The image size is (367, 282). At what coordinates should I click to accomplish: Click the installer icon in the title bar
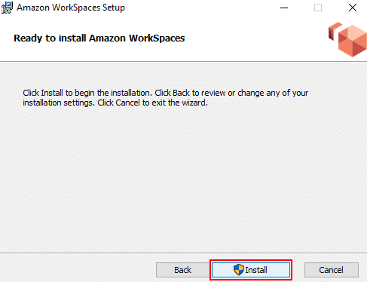pos(7,8)
